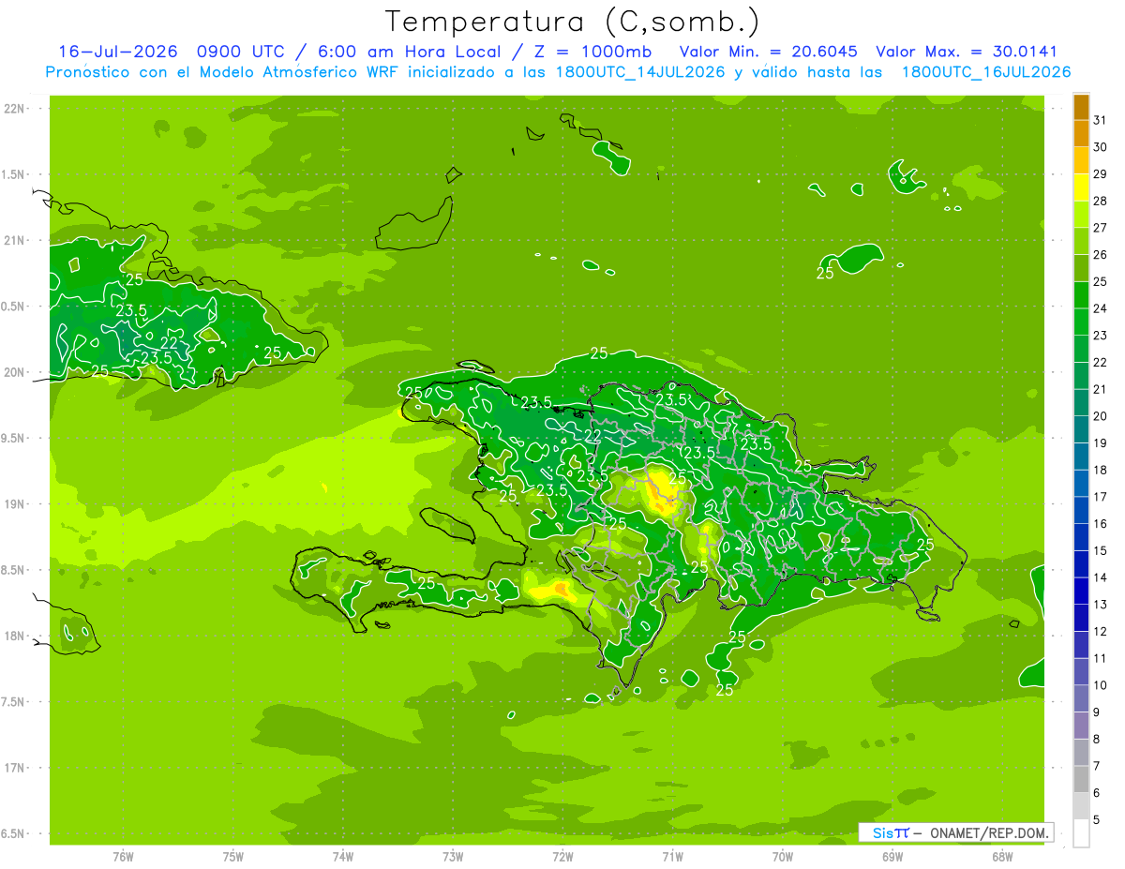Click the 72W longitude axis label
This screenshot has height=869, width=1125.
(x=562, y=856)
